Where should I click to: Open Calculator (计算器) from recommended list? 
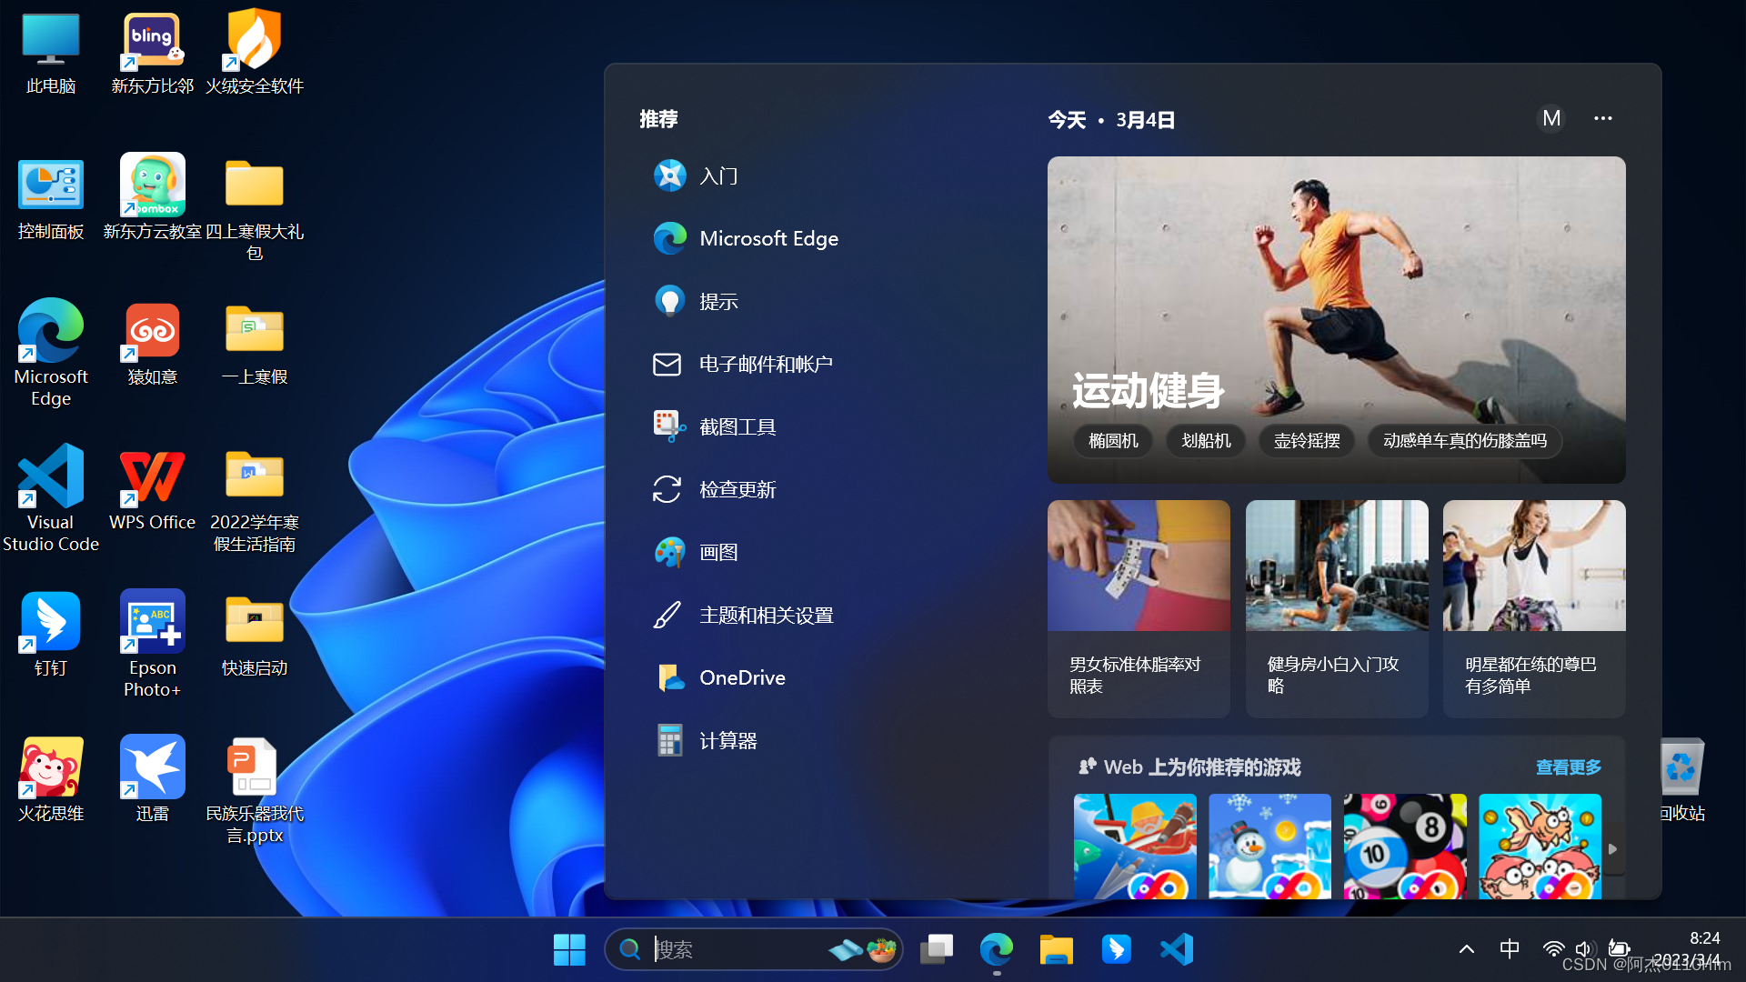point(727,740)
